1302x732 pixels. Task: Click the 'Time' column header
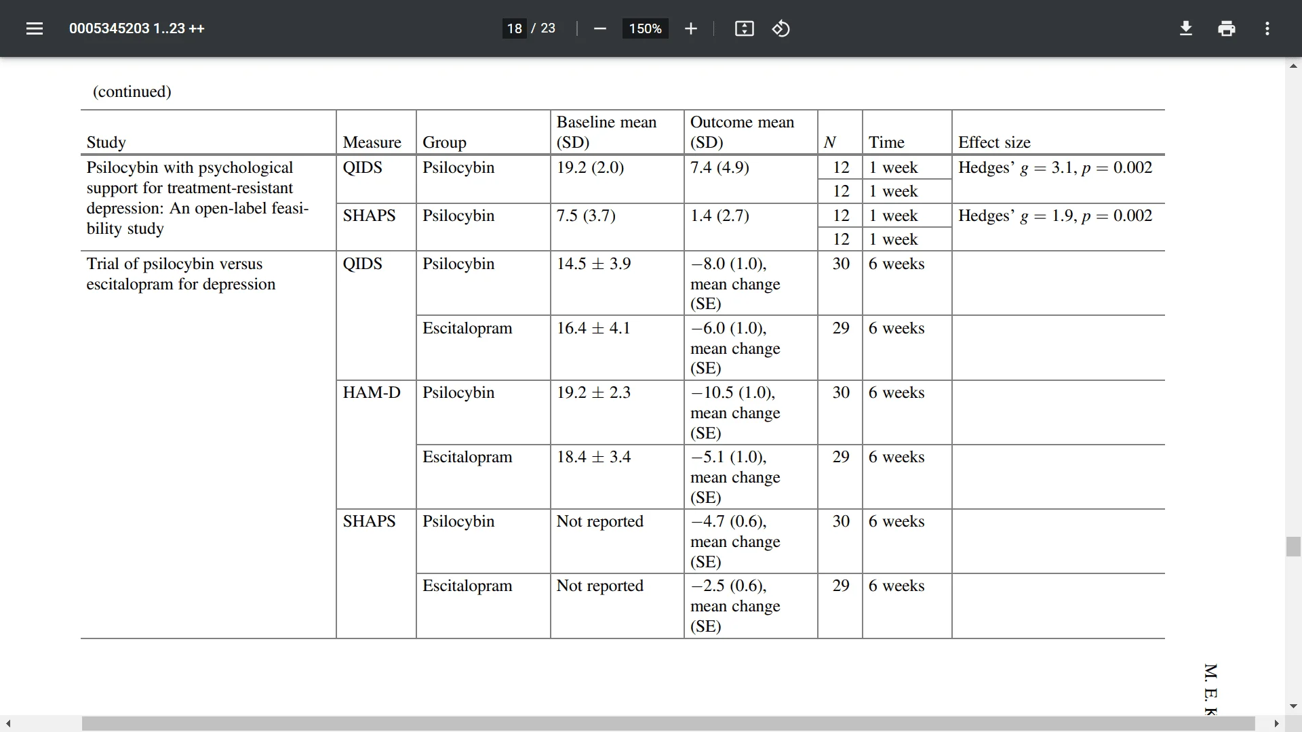point(887,142)
